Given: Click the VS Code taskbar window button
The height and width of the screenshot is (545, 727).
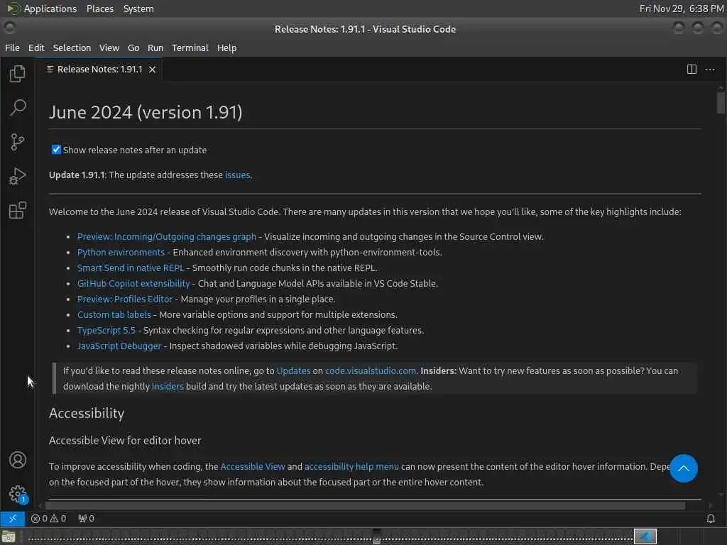Looking at the screenshot, I should (645, 536).
